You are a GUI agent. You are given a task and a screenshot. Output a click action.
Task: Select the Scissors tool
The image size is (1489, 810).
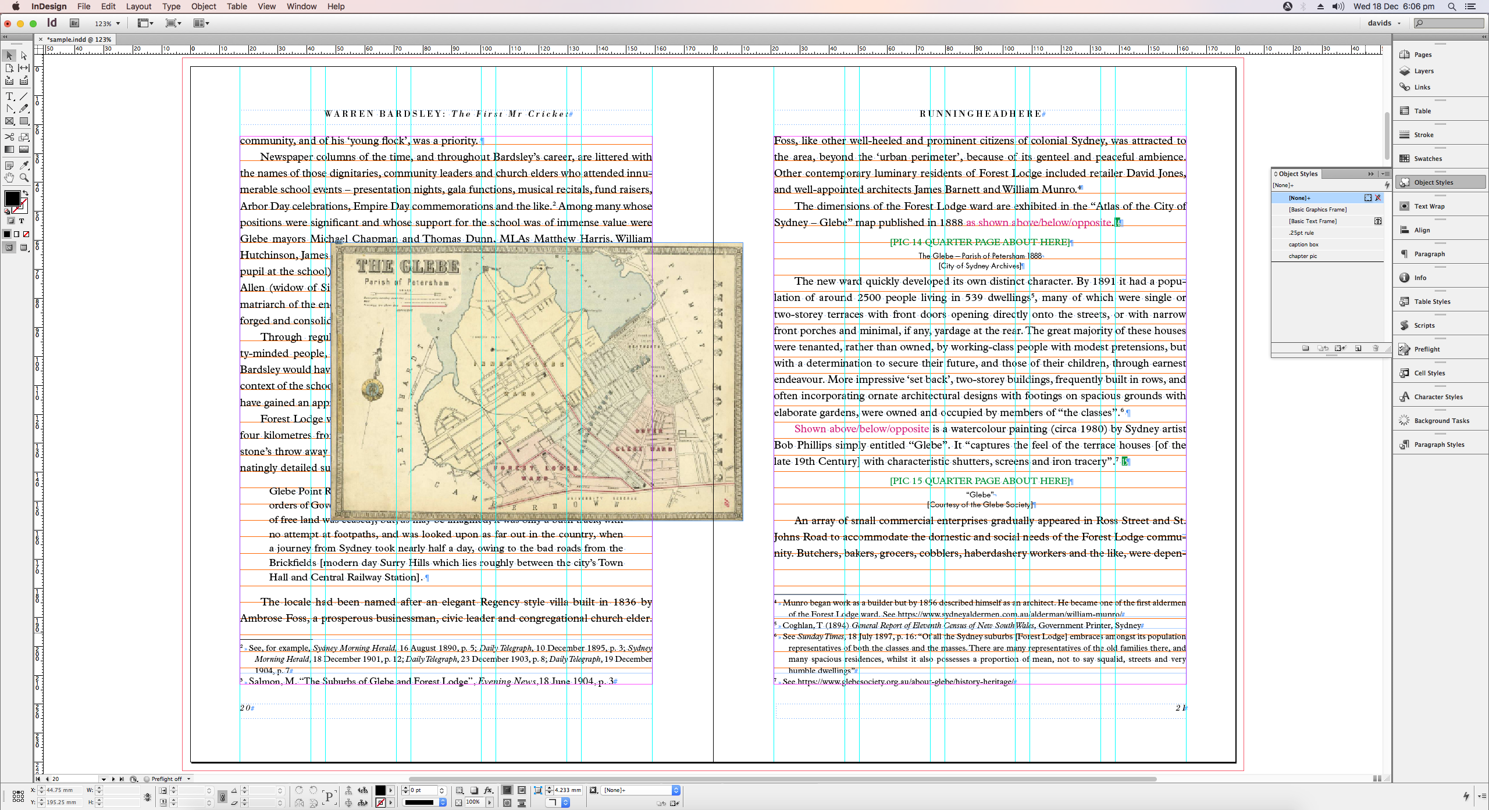9,137
